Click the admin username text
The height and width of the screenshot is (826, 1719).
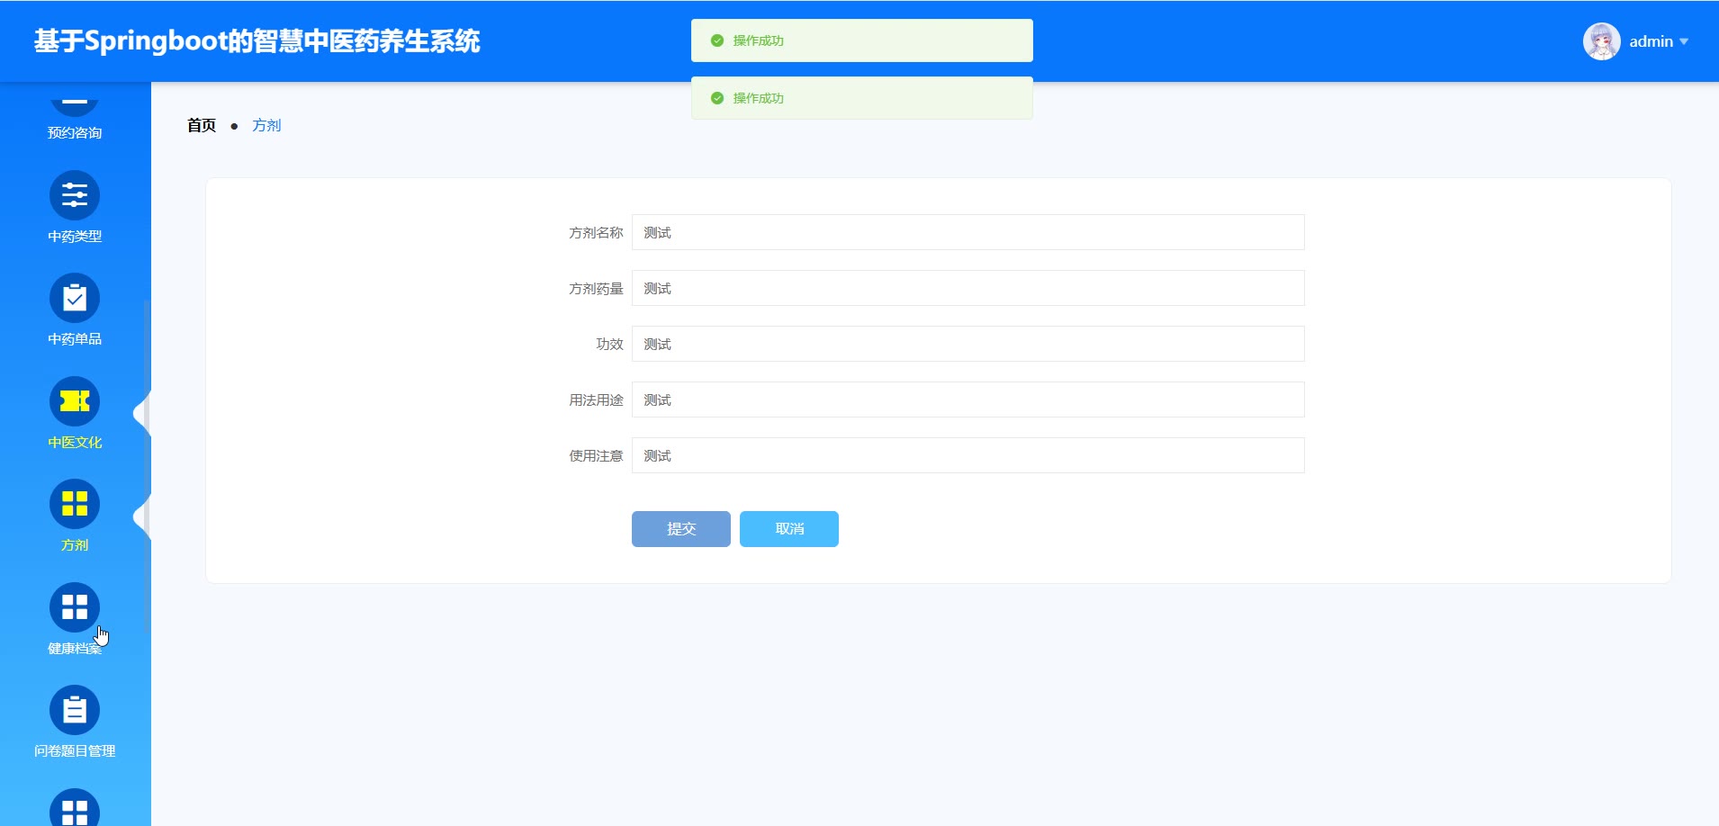(1651, 41)
